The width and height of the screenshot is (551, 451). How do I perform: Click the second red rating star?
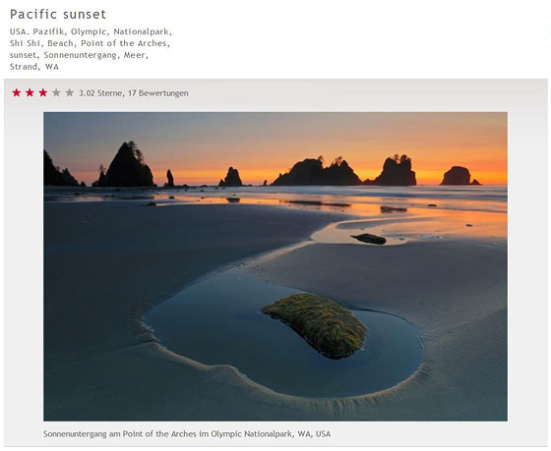point(30,92)
